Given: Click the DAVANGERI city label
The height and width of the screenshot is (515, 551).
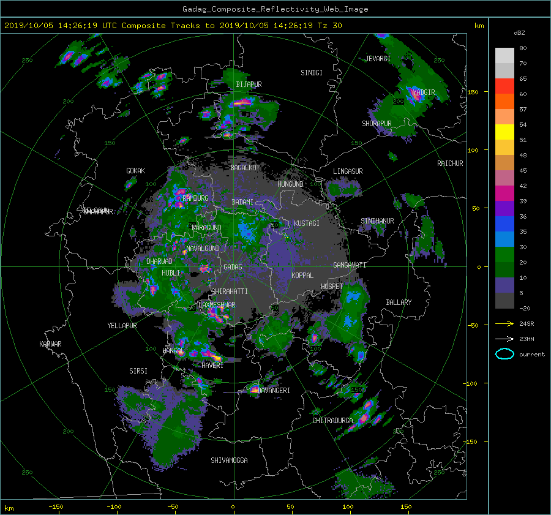Looking at the screenshot, I should point(274,391).
